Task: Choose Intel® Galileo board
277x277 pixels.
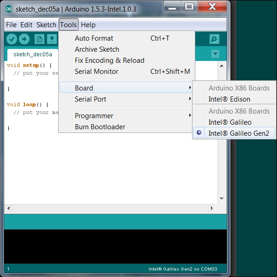Action: (234, 122)
